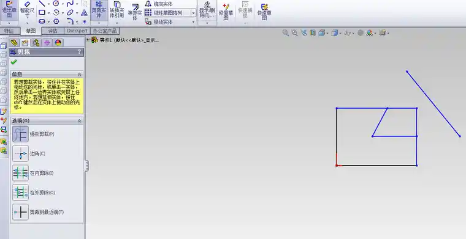This screenshot has height=239, width=466.
Task: Switch to the 特征 (Features) tab
Action: [9, 31]
